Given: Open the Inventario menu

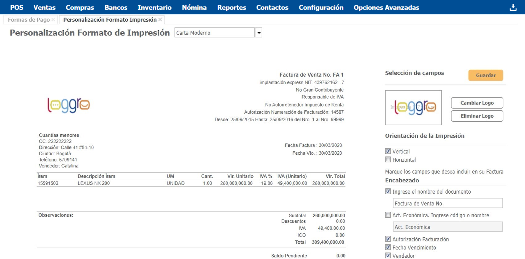Looking at the screenshot, I should coord(154,7).
